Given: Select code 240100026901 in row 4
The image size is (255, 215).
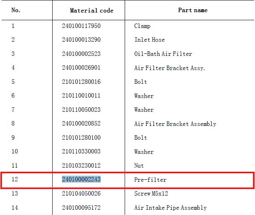Looking at the screenshot, I should coord(81,68).
